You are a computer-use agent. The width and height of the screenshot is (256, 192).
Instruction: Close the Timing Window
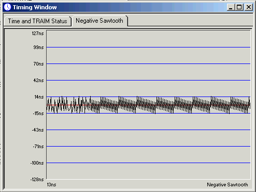click(249, 7)
